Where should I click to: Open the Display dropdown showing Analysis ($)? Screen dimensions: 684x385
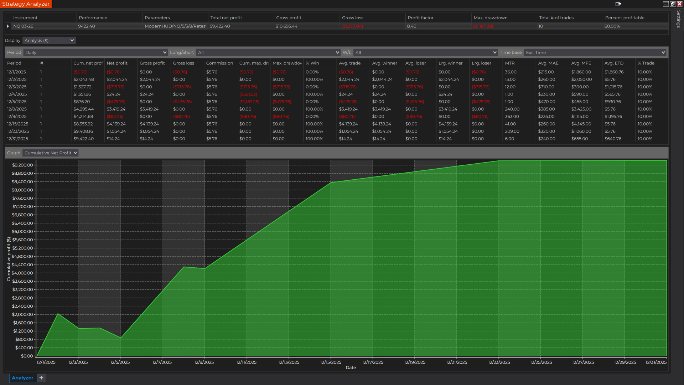click(x=49, y=40)
